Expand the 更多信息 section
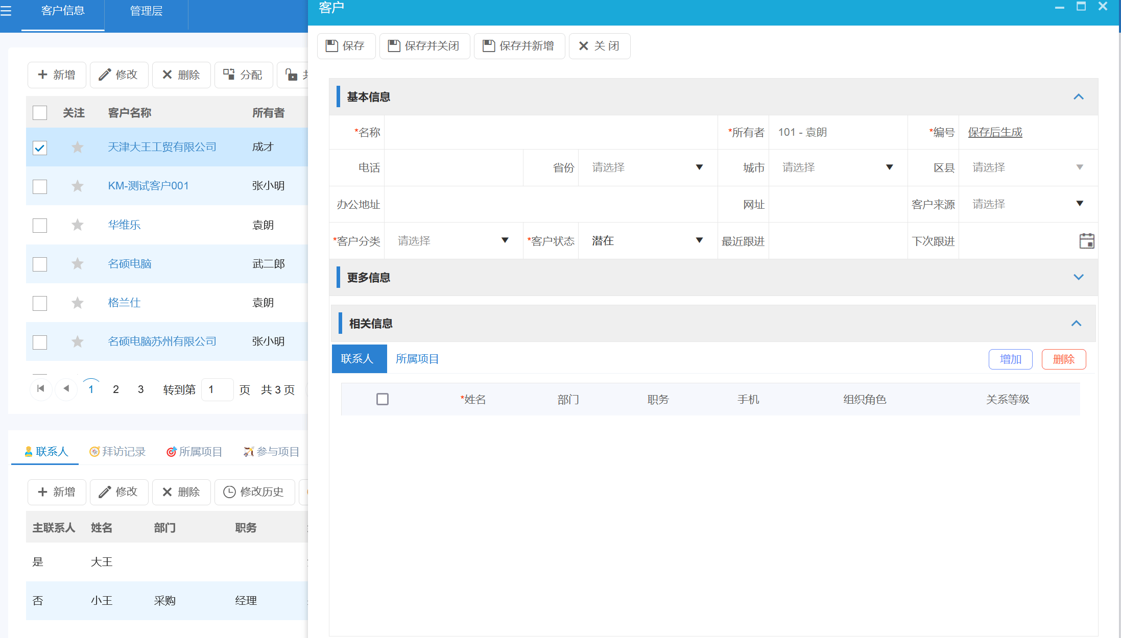Image resolution: width=1121 pixels, height=638 pixels. (x=1078, y=277)
